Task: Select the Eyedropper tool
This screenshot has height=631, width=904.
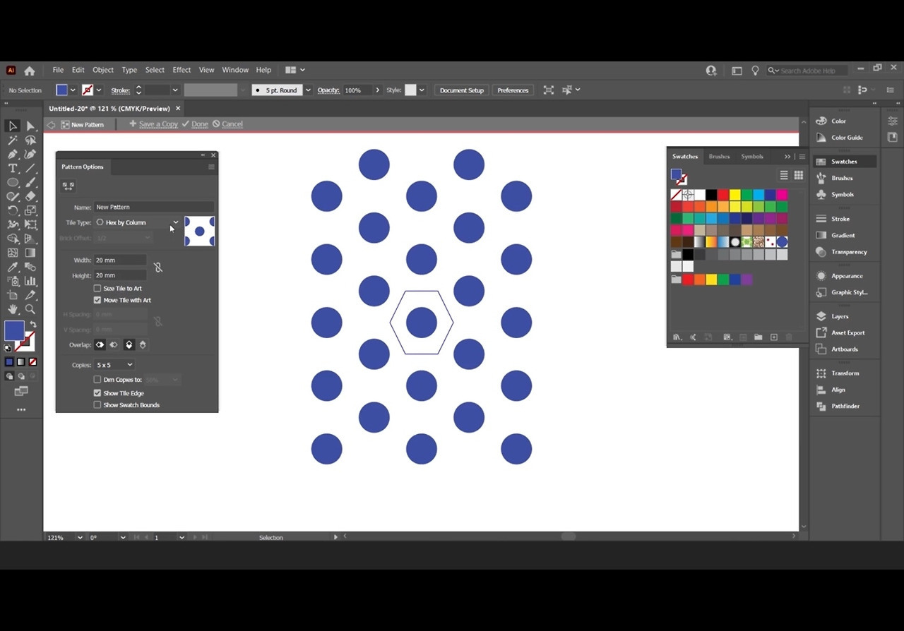Action: point(13,267)
